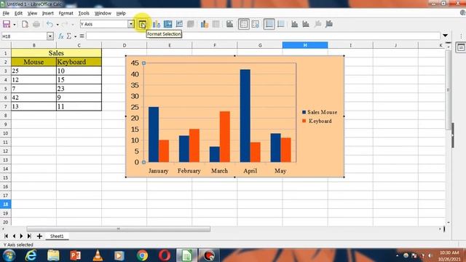Click the February axis label
Viewport: 466px width, 262px height.
point(189,171)
